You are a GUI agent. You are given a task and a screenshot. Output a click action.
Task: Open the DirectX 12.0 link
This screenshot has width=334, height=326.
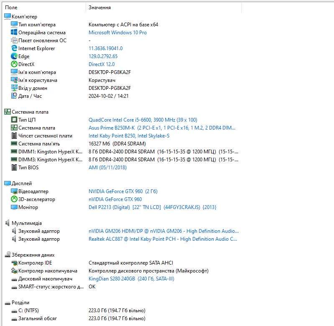click(102, 64)
